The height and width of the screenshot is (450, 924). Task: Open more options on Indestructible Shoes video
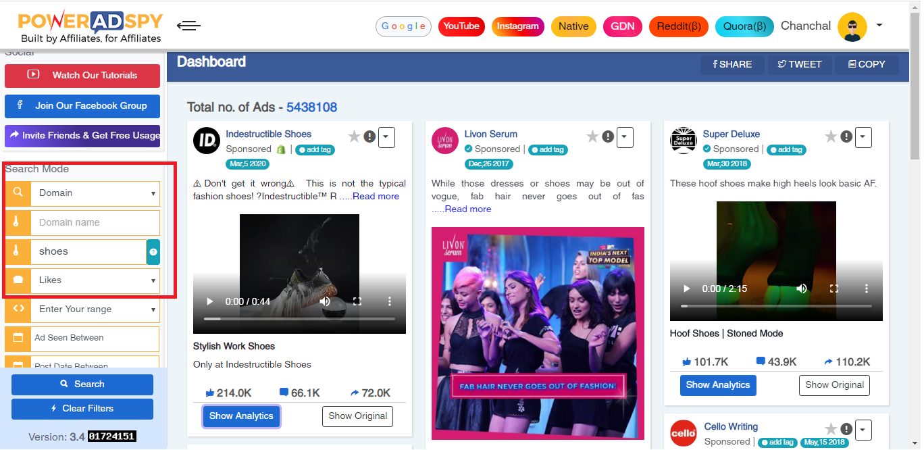coord(390,301)
